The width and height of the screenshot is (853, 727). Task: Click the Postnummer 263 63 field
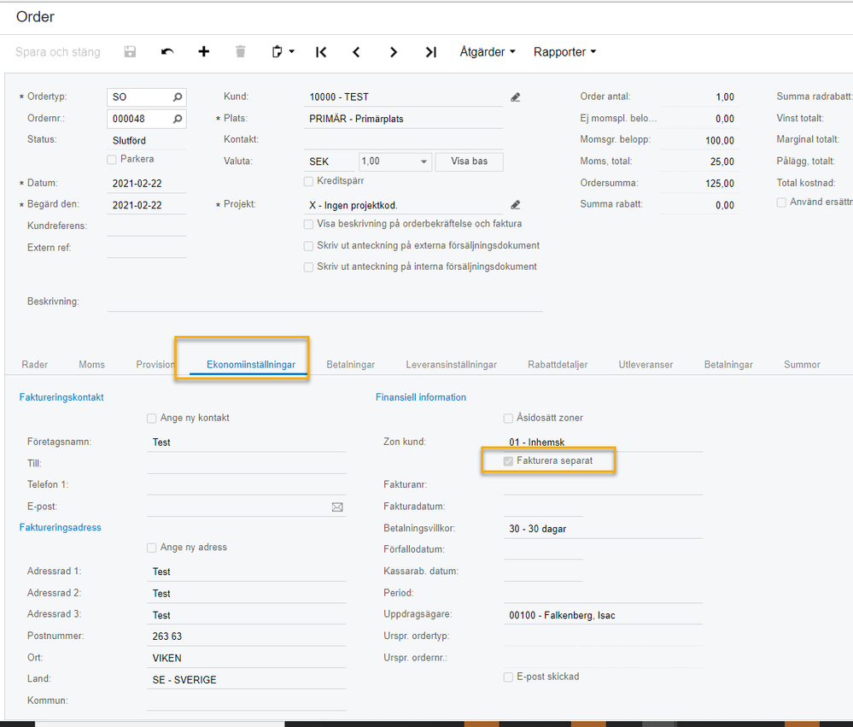(x=247, y=636)
